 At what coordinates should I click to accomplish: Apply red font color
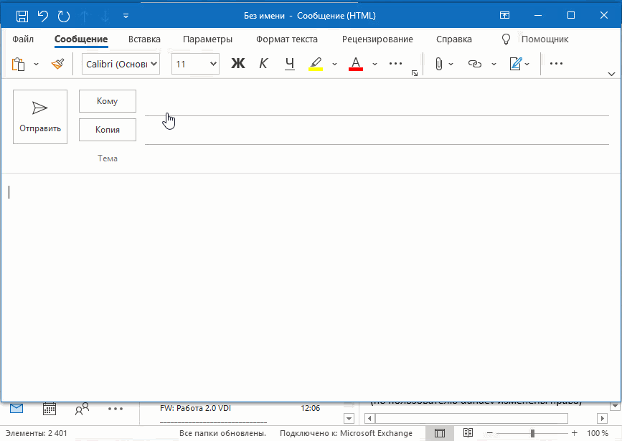tap(356, 63)
